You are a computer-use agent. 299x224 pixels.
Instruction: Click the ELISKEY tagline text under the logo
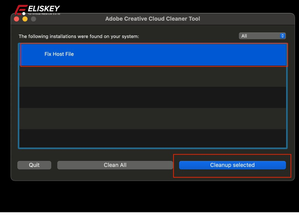44,13
